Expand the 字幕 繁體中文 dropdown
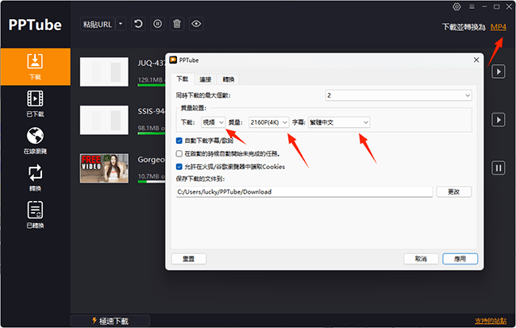This screenshot has height=328, width=516. (339, 122)
